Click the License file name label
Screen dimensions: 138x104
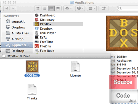[x=76, y=75]
